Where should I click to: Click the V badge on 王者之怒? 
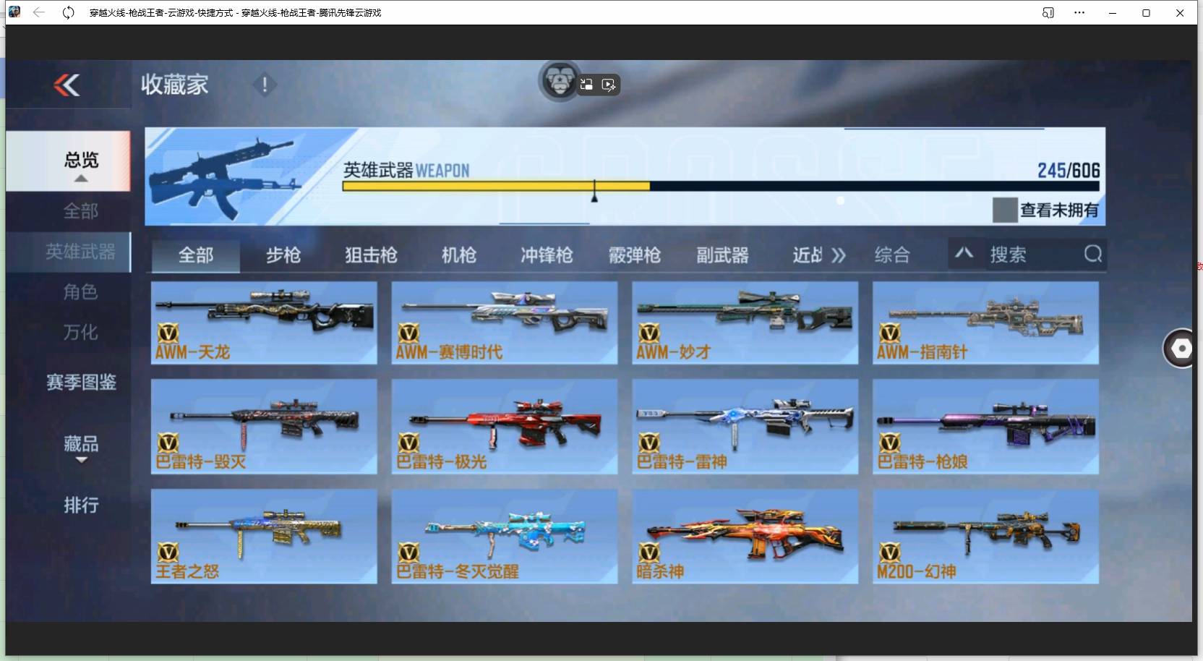[168, 553]
